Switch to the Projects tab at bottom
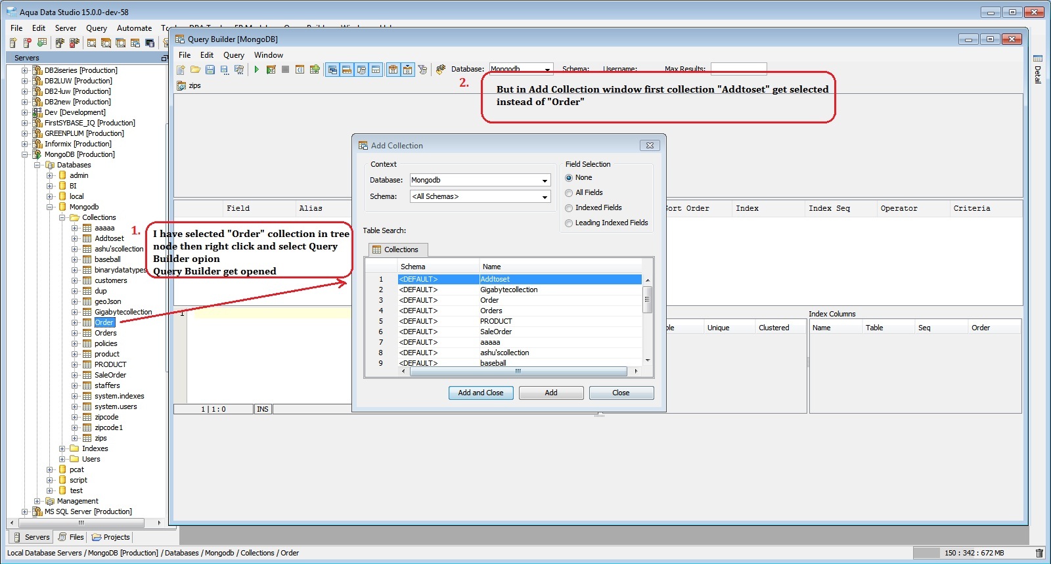1051x564 pixels. click(110, 537)
